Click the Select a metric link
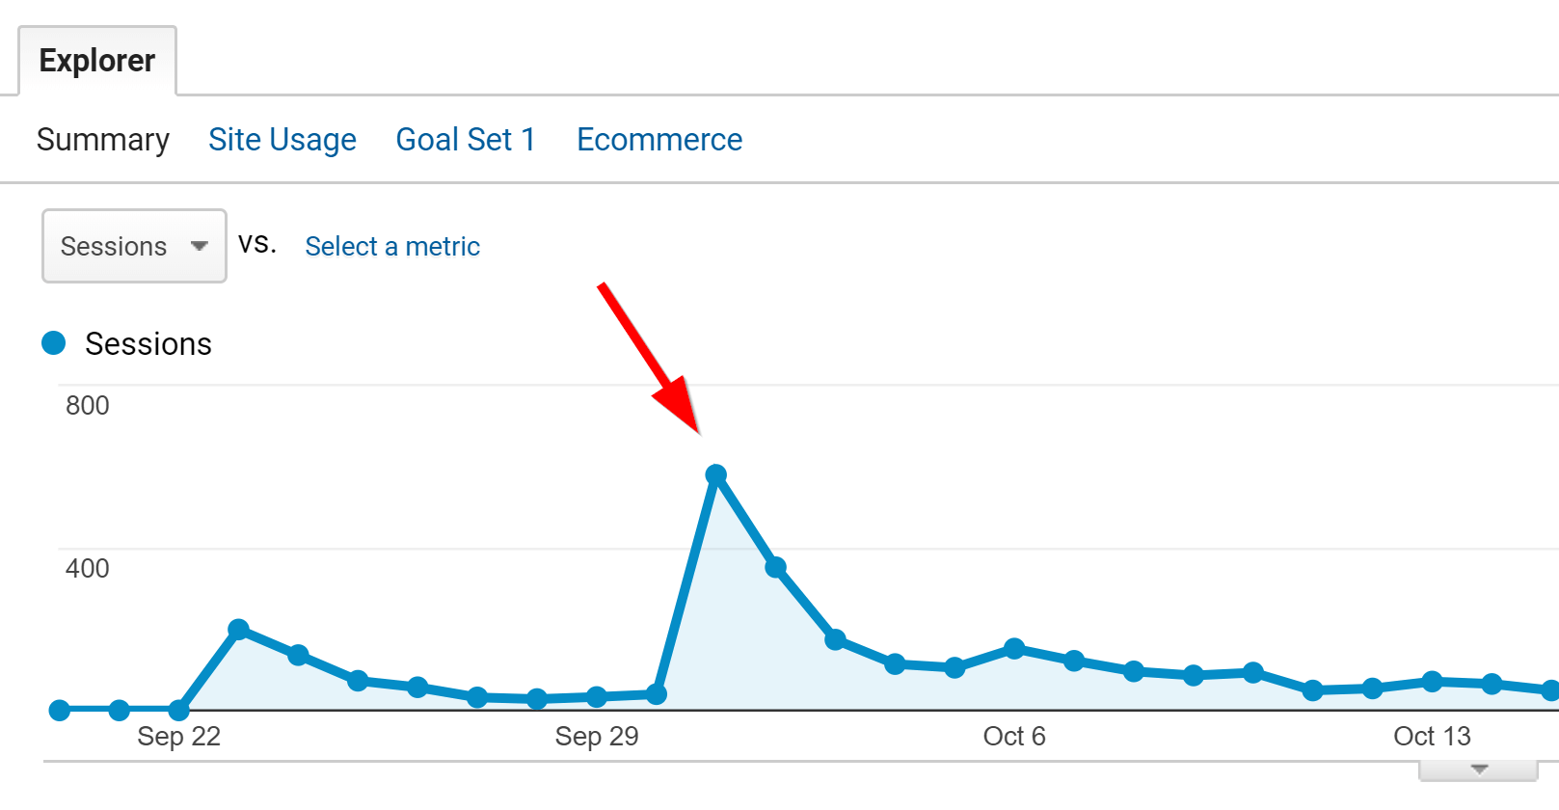This screenshot has height=810, width=1559. coord(392,246)
